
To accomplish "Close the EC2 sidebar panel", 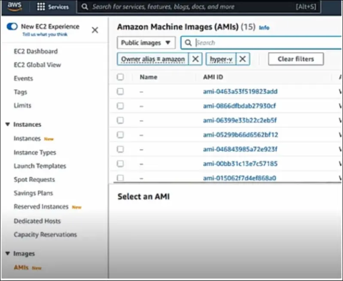I will click(95, 30).
